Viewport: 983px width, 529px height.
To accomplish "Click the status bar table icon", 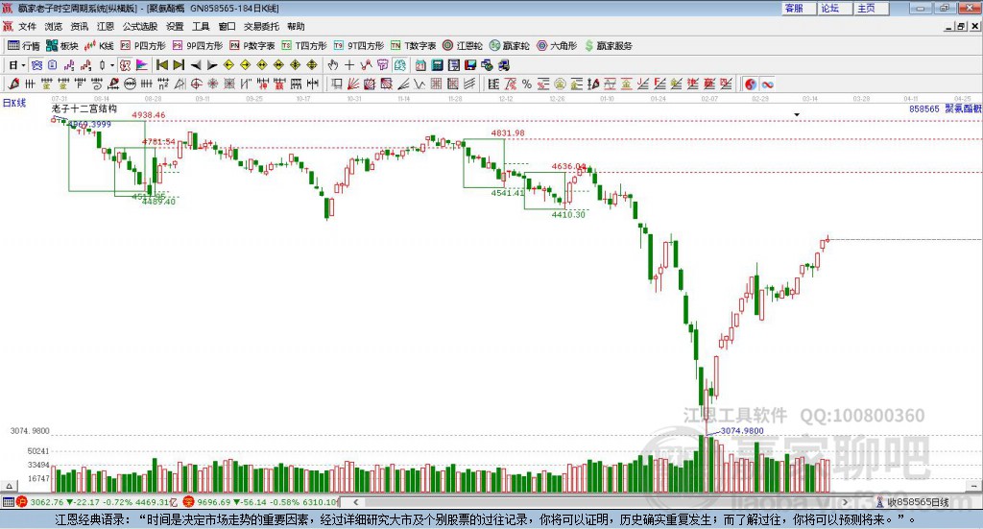I will point(8,502).
